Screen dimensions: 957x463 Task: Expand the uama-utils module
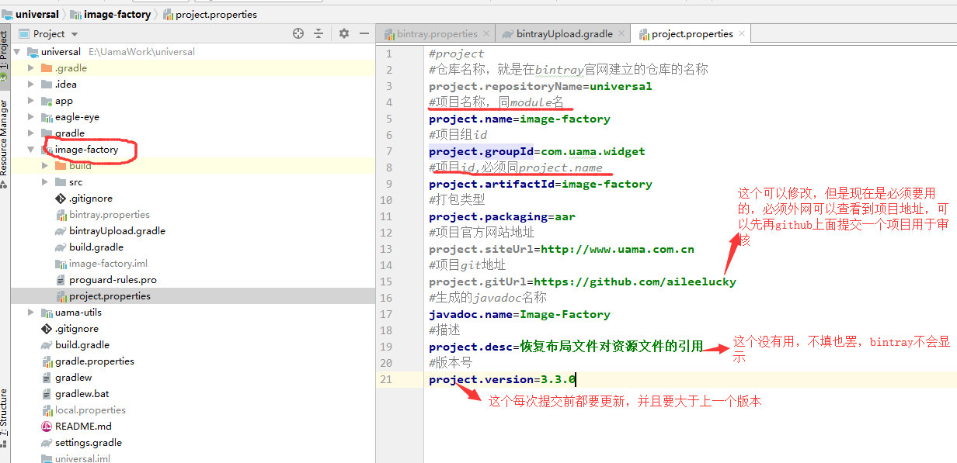coord(31,313)
